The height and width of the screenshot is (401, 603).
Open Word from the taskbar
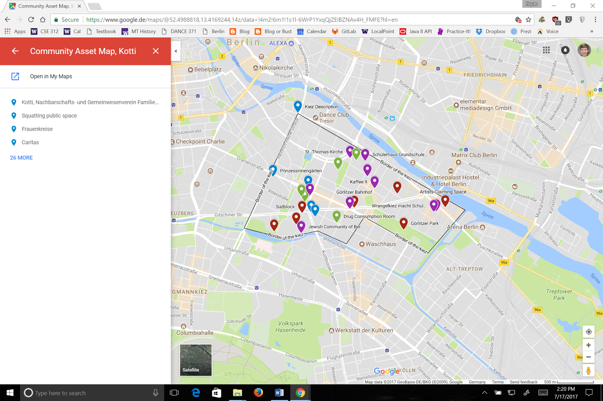[x=279, y=393]
